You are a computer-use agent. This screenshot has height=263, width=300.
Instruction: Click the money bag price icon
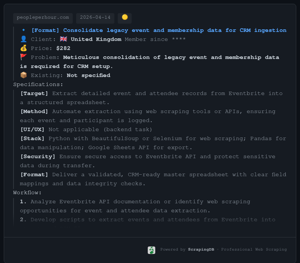pyautogui.click(x=24, y=48)
